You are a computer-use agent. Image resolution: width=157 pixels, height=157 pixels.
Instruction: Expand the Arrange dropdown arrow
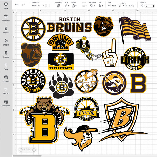[94, 6]
